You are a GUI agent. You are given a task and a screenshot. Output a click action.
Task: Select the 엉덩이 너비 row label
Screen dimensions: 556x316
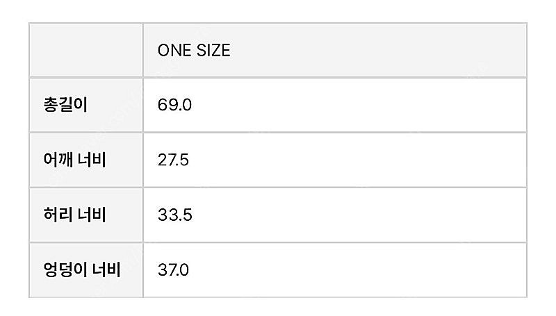click(x=82, y=270)
